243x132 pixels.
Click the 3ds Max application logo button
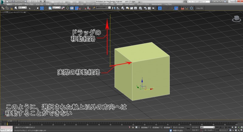point(2,3)
